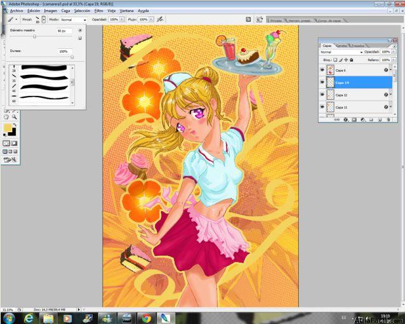Image resolution: width=405 pixels, height=324 pixels.
Task: Jump to ImageReady icon at toolbox bottom
Action: click(10, 160)
